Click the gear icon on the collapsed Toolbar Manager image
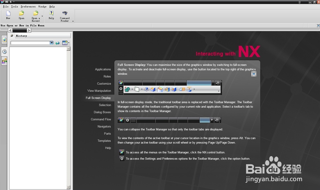This screenshot has height=190, width=320. point(127,120)
